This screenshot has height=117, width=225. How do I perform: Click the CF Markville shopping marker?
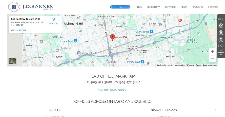coord(151,31)
